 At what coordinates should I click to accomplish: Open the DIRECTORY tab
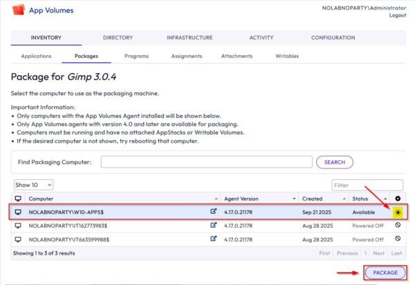click(x=118, y=37)
